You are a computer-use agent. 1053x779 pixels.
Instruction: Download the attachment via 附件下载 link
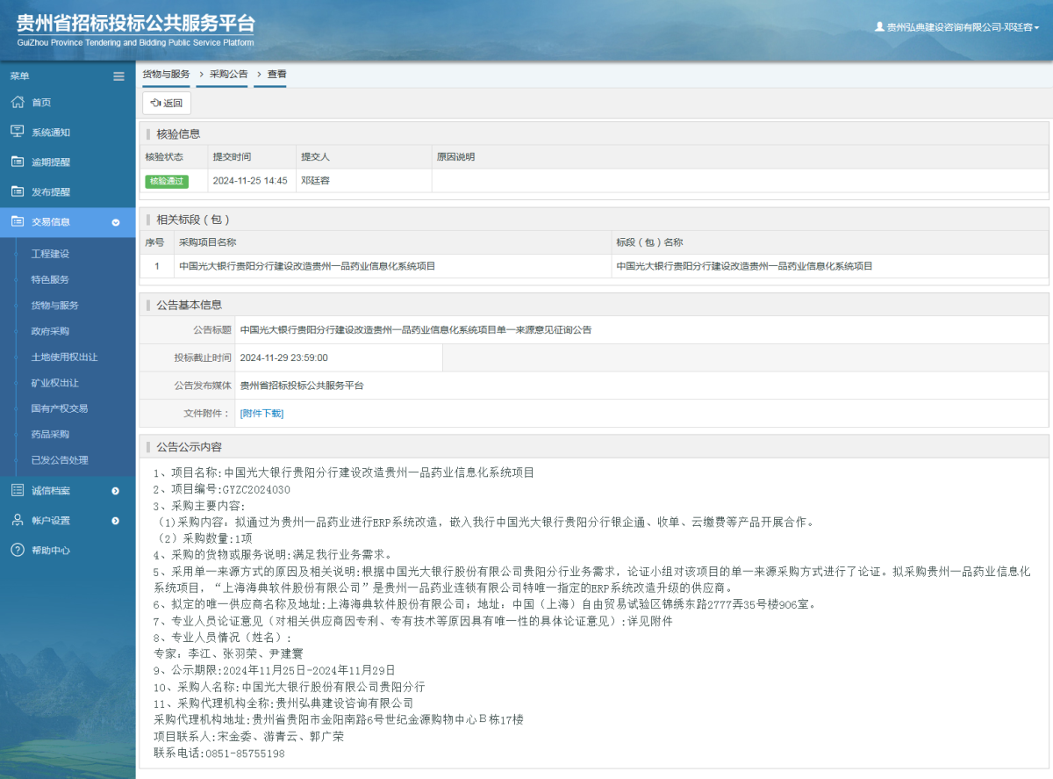(x=261, y=413)
